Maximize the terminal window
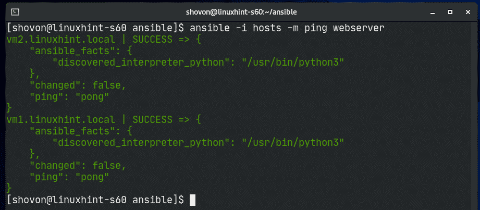Viewport: 480px width, 210px height. click(x=450, y=12)
